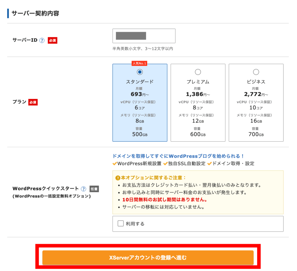Click the orange warning icon in the notice
This screenshot has width=297, height=271.
117,178
